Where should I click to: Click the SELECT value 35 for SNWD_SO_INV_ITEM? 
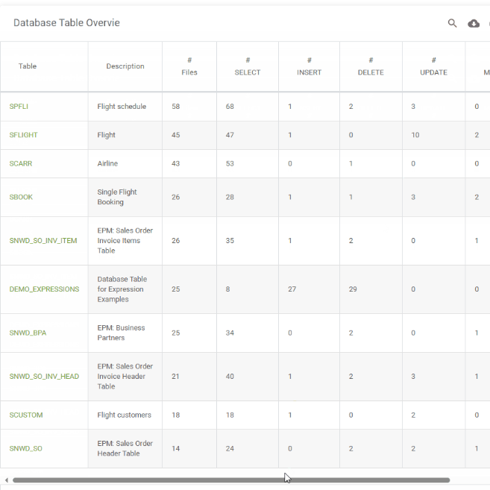click(230, 241)
